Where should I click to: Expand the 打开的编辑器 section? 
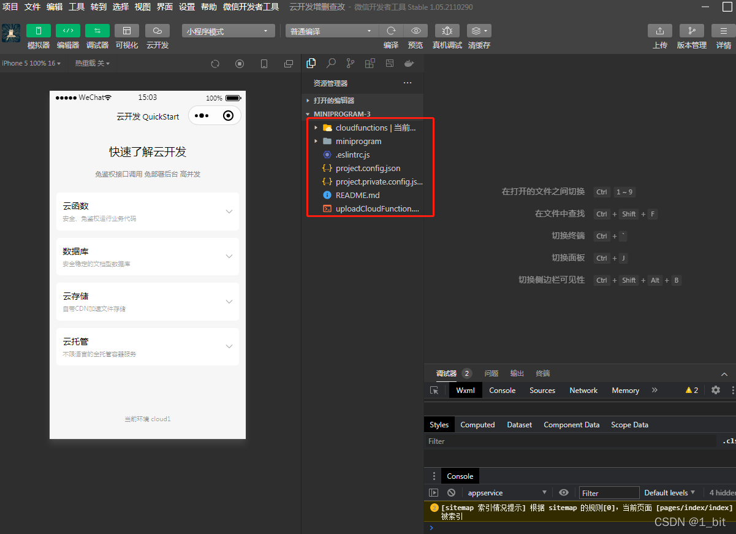pos(362,100)
